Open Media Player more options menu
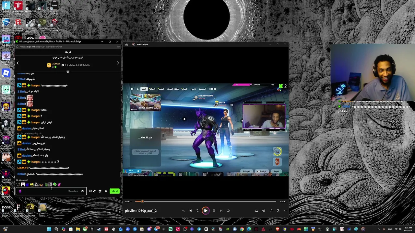Image resolution: width=415 pixels, height=233 pixels. [x=285, y=211]
